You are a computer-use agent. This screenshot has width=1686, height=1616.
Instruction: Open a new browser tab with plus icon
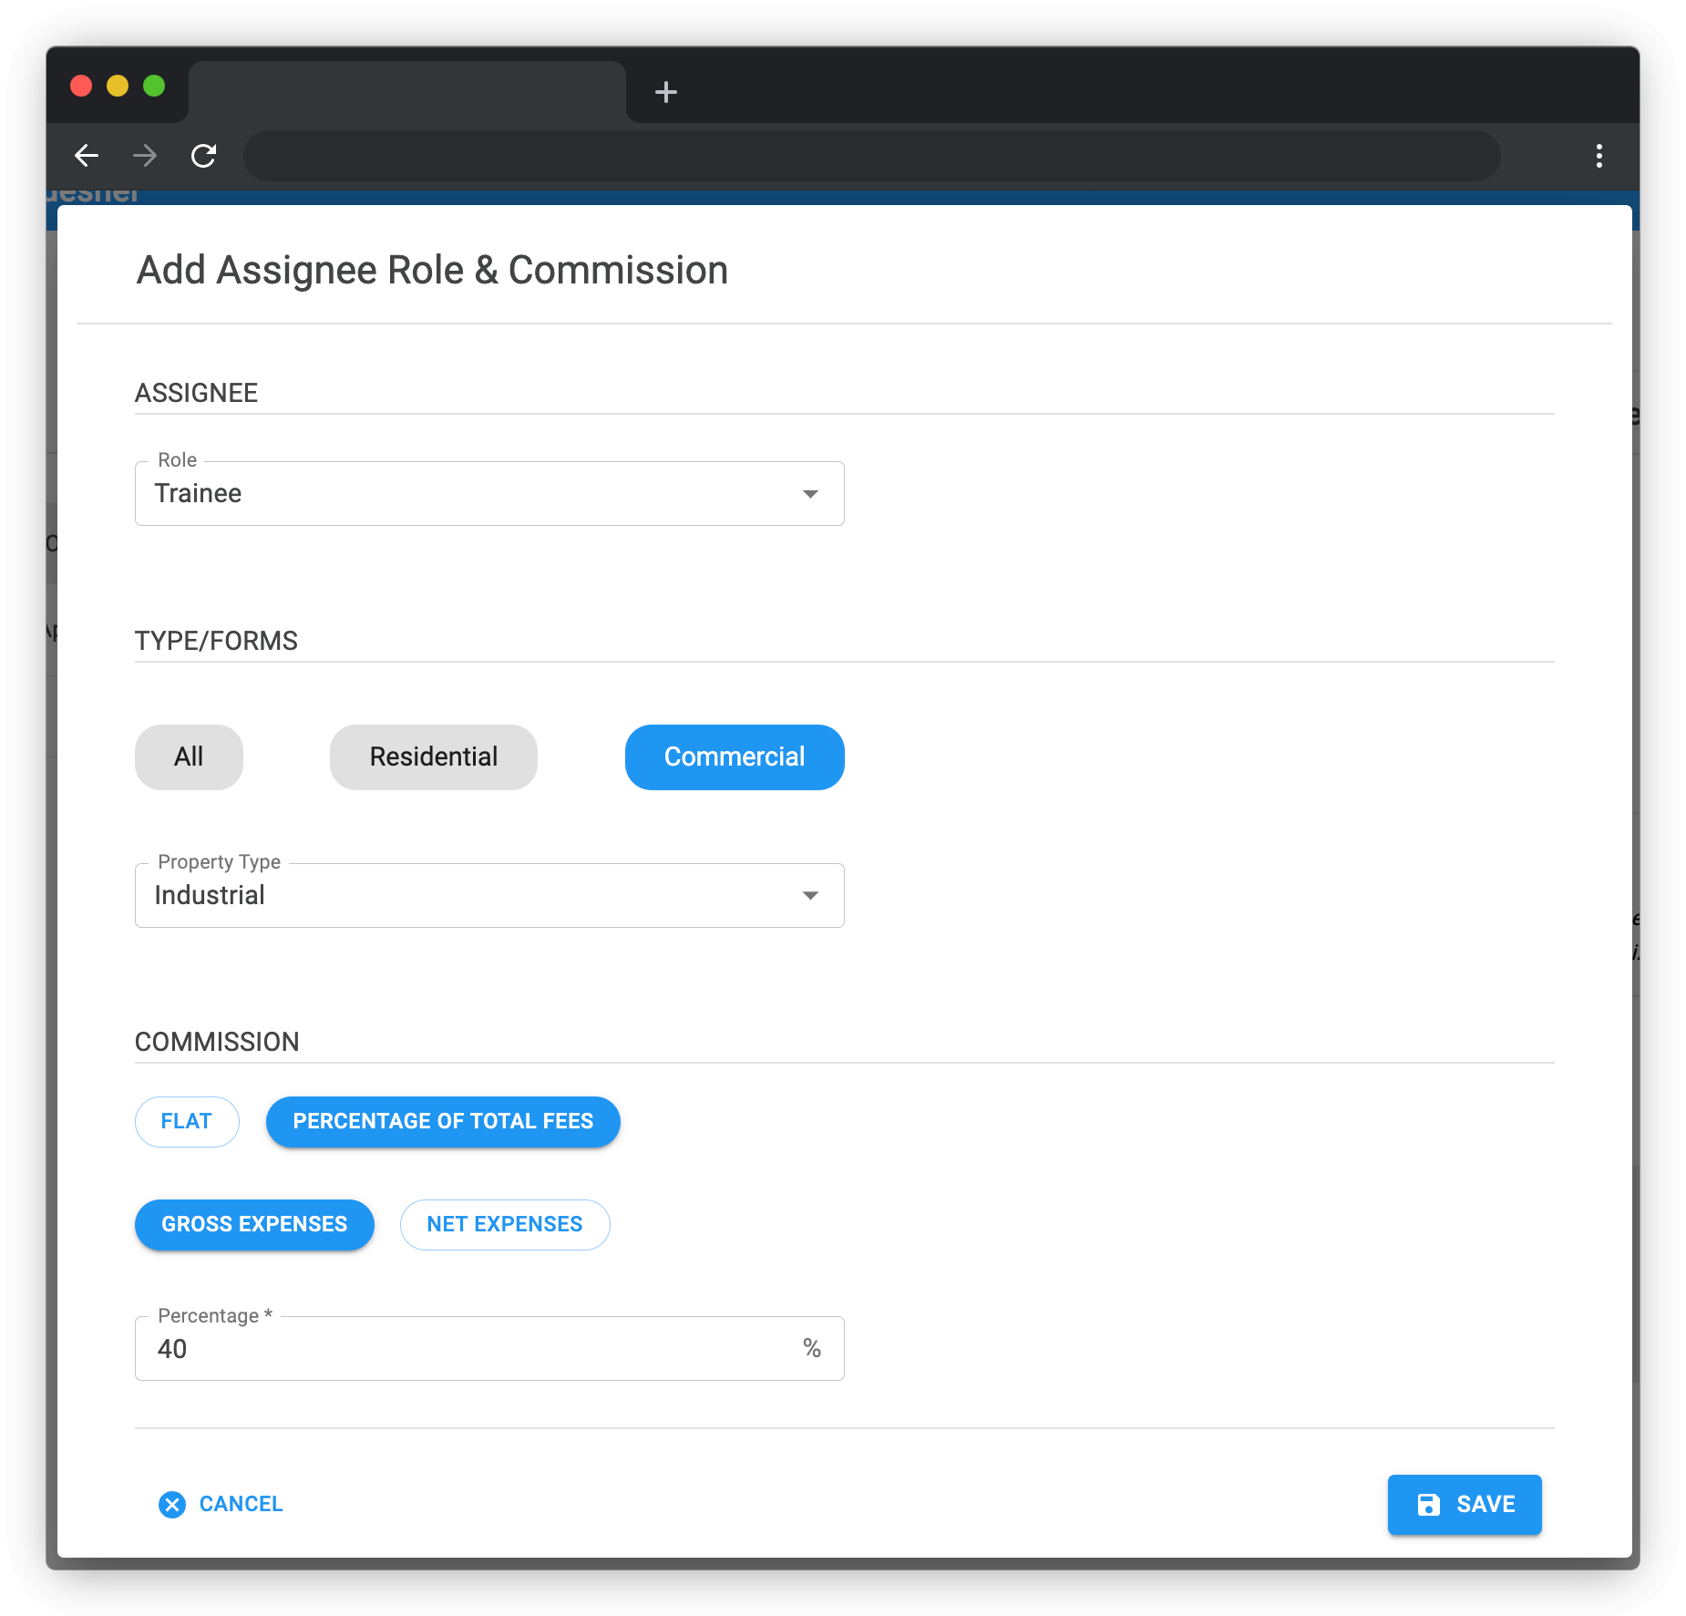666,92
